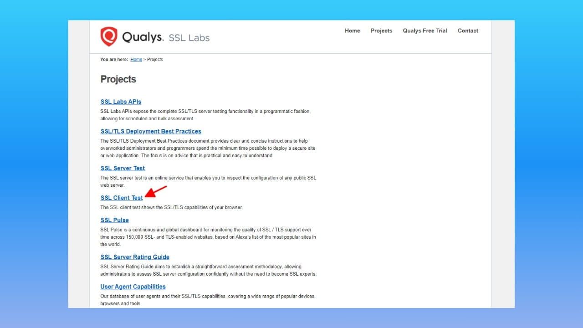Click the User Agent Capabilities description paragraph
The height and width of the screenshot is (328, 583).
208,300
